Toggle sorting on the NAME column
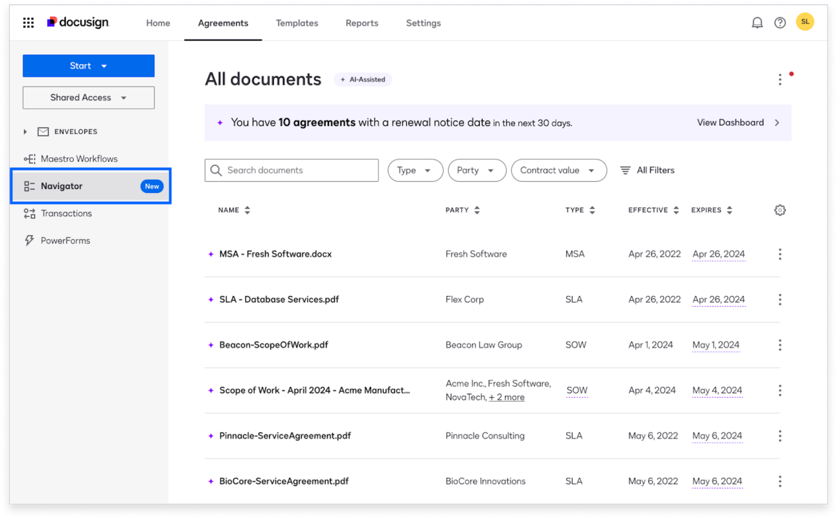This screenshot has height=518, width=837. (247, 210)
